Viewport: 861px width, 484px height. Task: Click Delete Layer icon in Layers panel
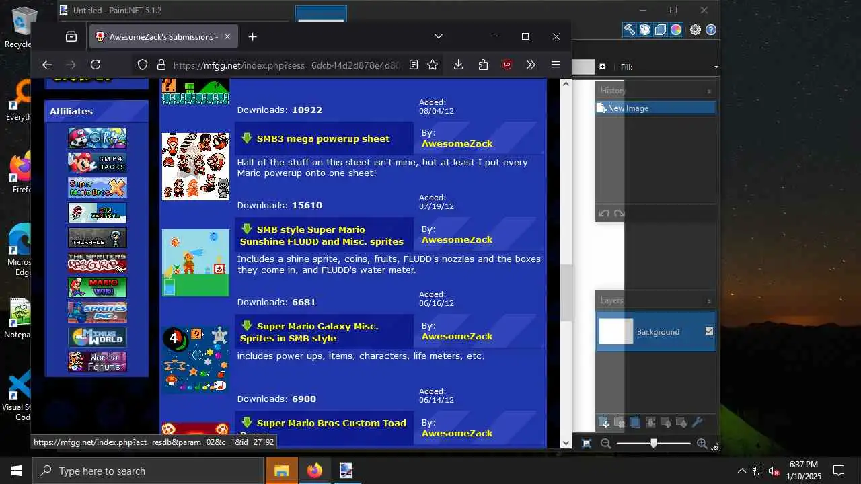(x=619, y=422)
